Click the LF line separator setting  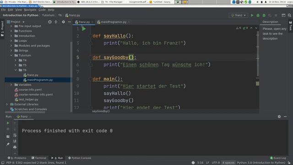[207, 163]
